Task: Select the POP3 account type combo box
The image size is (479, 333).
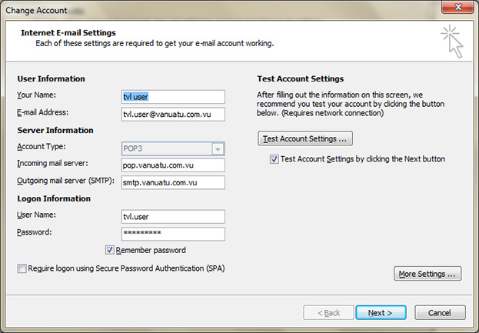Action: coord(173,148)
